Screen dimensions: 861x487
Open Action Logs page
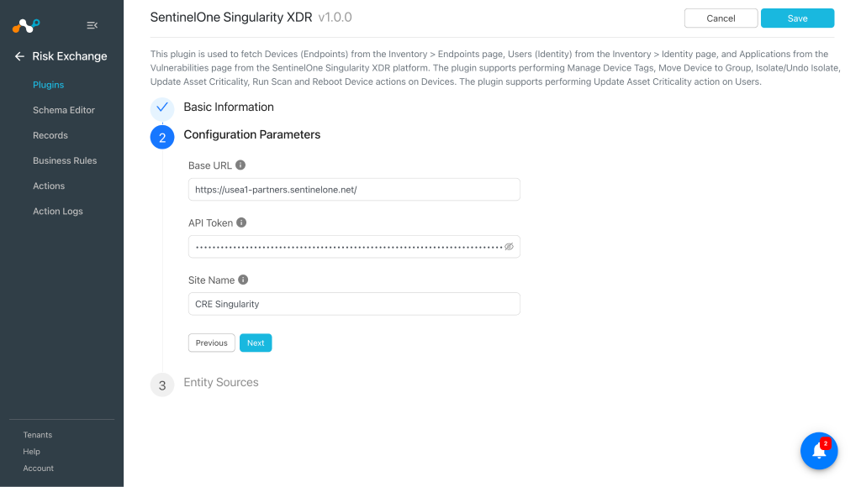58,211
